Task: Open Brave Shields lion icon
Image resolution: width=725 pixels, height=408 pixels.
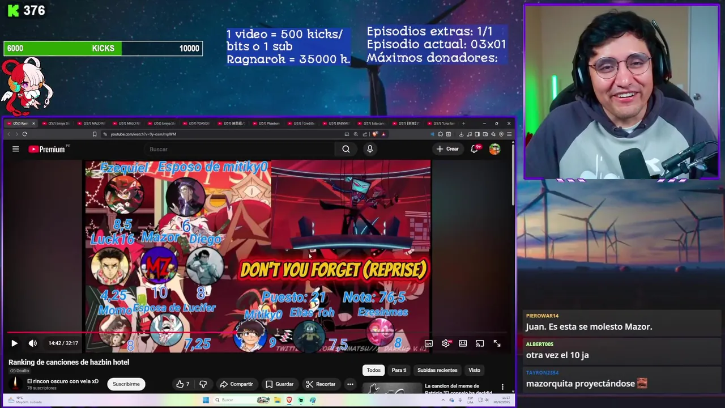Action: (x=374, y=134)
